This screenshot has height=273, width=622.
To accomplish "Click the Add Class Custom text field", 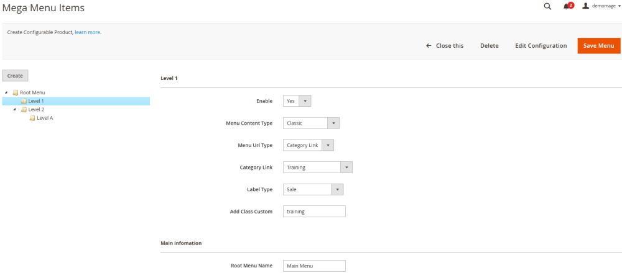I will click(314, 212).
